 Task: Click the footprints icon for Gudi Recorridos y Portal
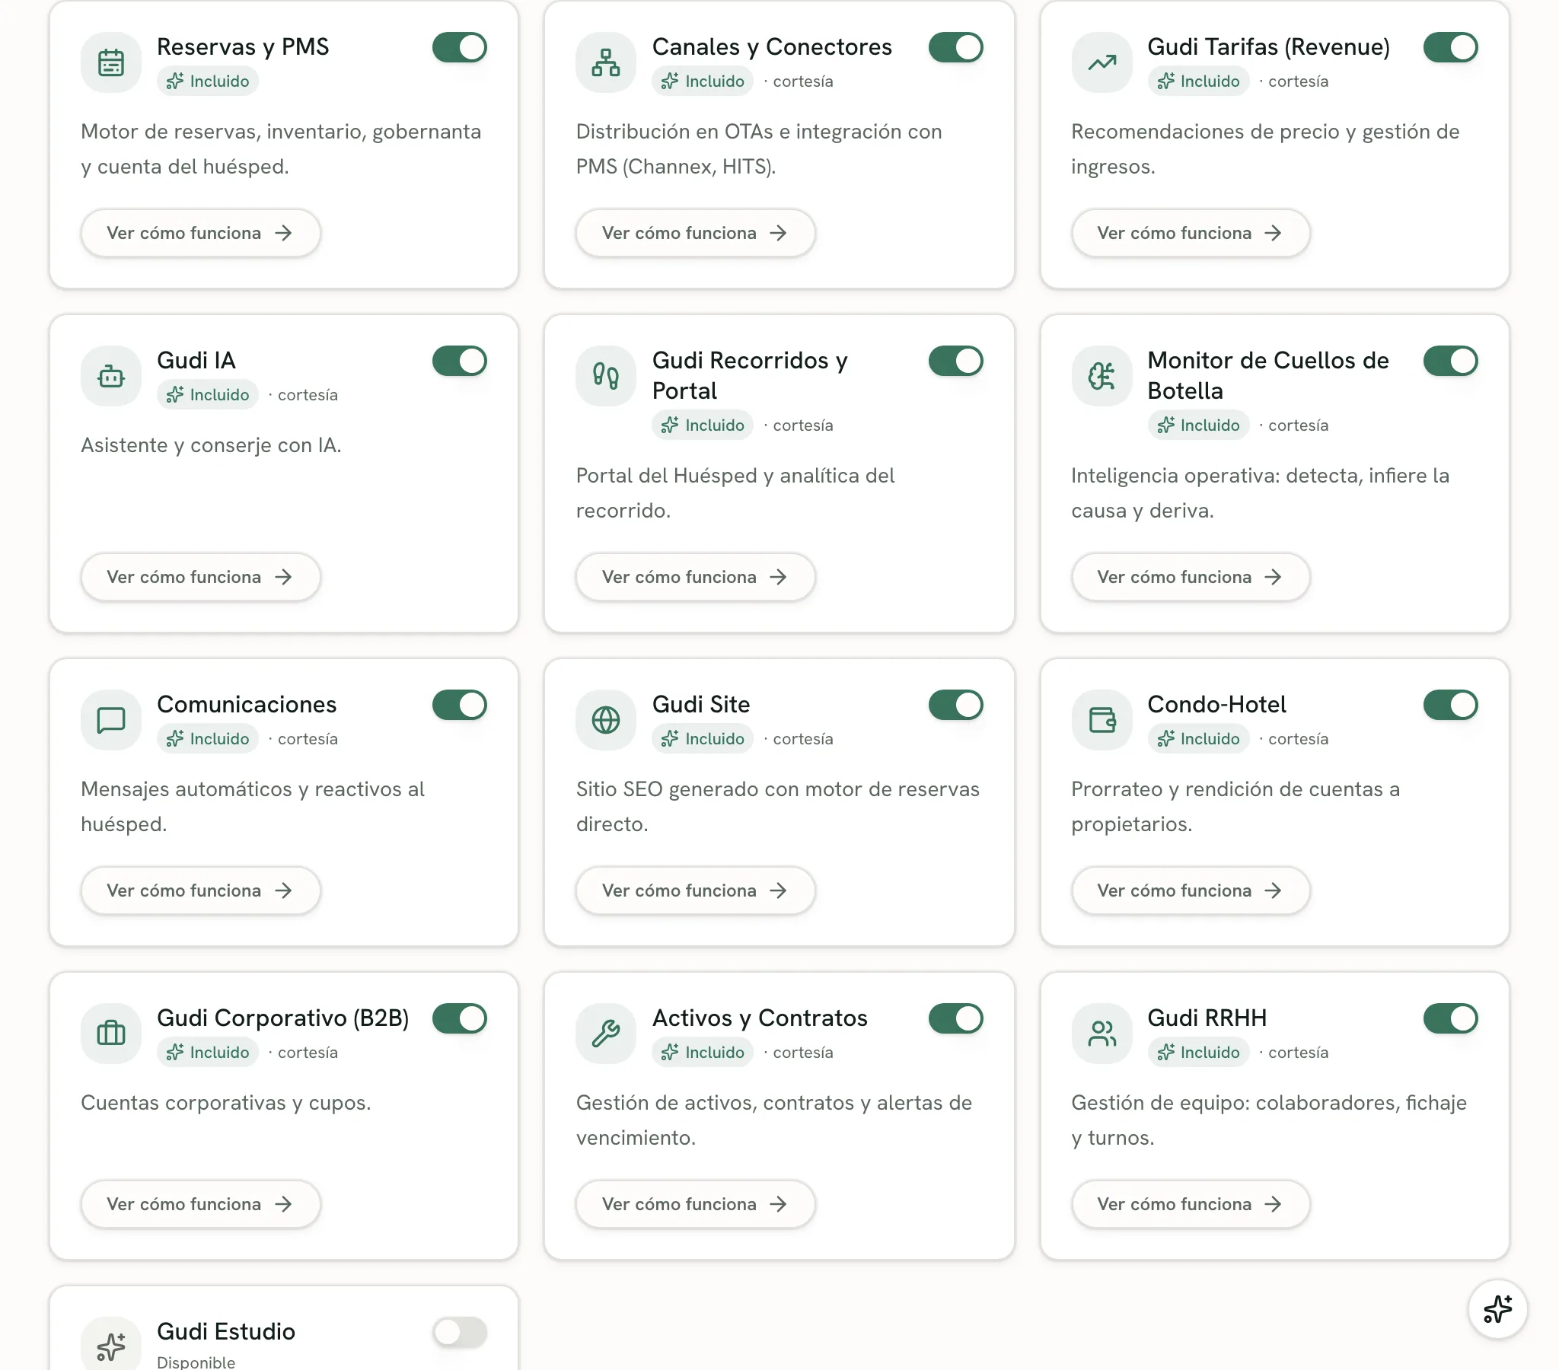coord(606,376)
